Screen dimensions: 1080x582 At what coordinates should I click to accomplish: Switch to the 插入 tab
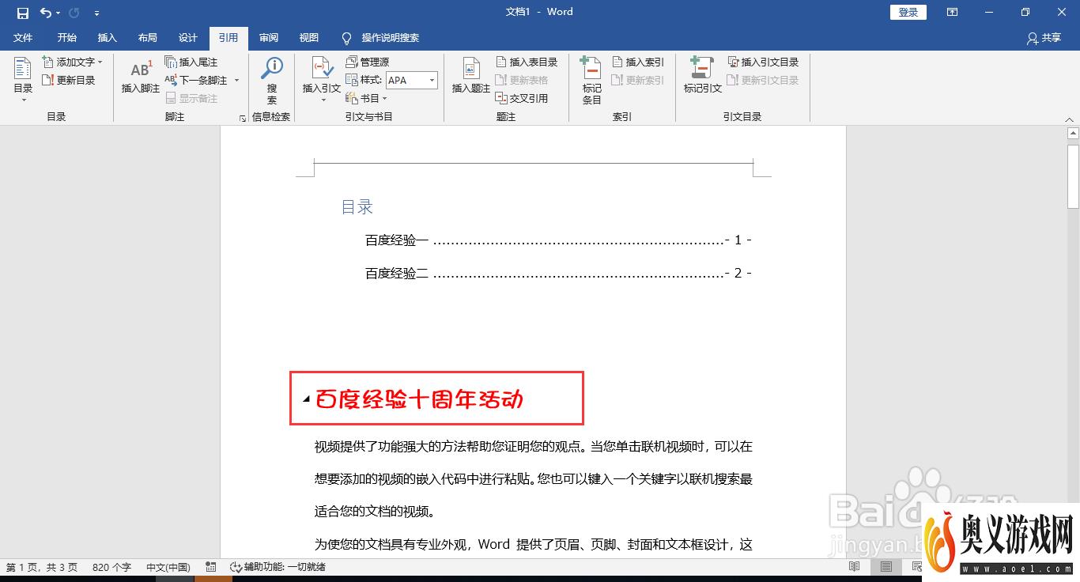click(108, 38)
